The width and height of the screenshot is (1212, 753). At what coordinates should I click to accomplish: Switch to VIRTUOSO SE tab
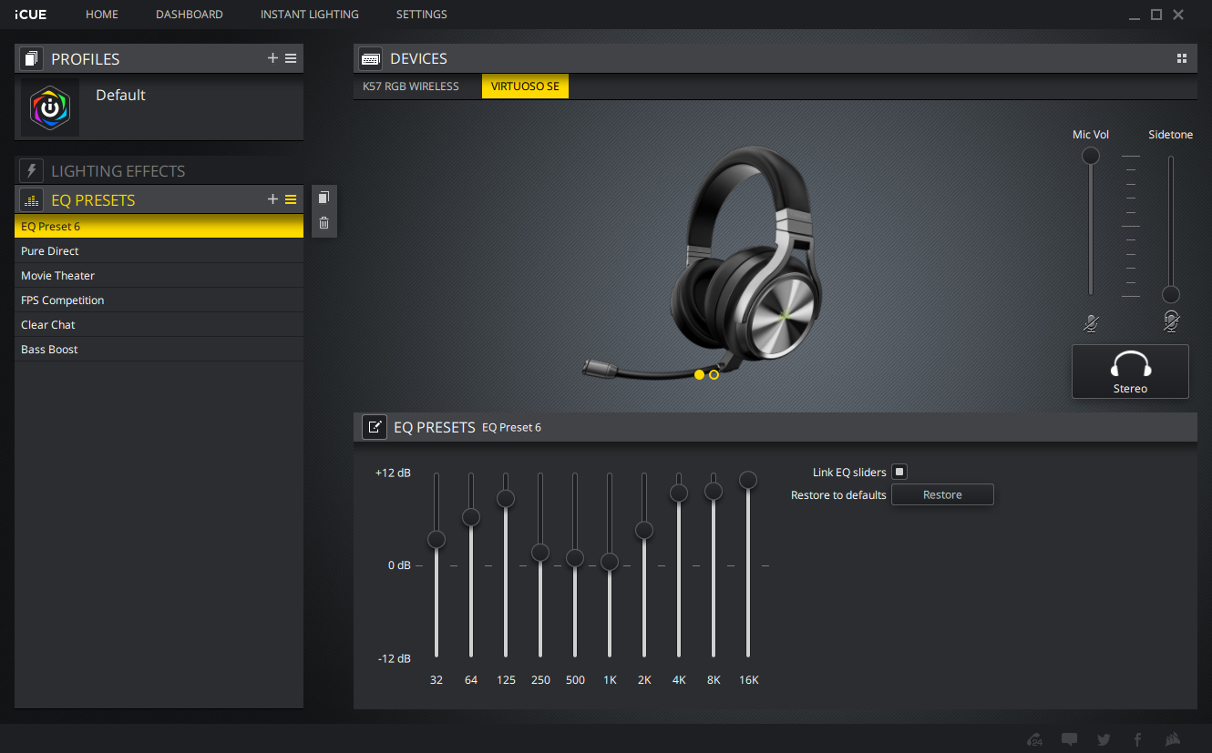[525, 86]
